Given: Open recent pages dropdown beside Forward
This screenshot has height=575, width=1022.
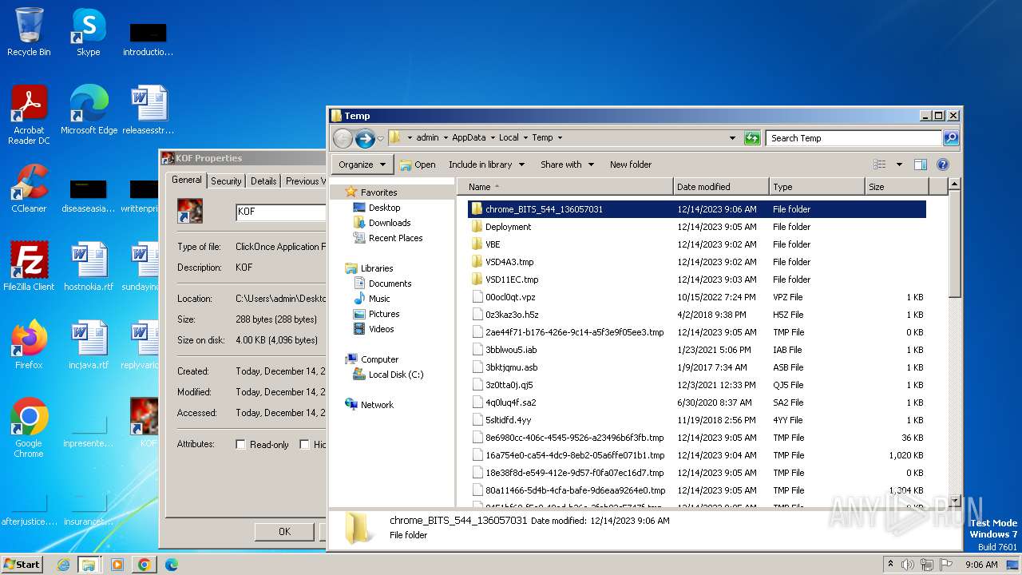Looking at the screenshot, I should (x=380, y=138).
